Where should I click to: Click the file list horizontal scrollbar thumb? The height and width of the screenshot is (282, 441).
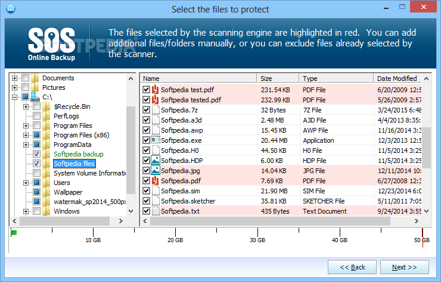coord(270,221)
